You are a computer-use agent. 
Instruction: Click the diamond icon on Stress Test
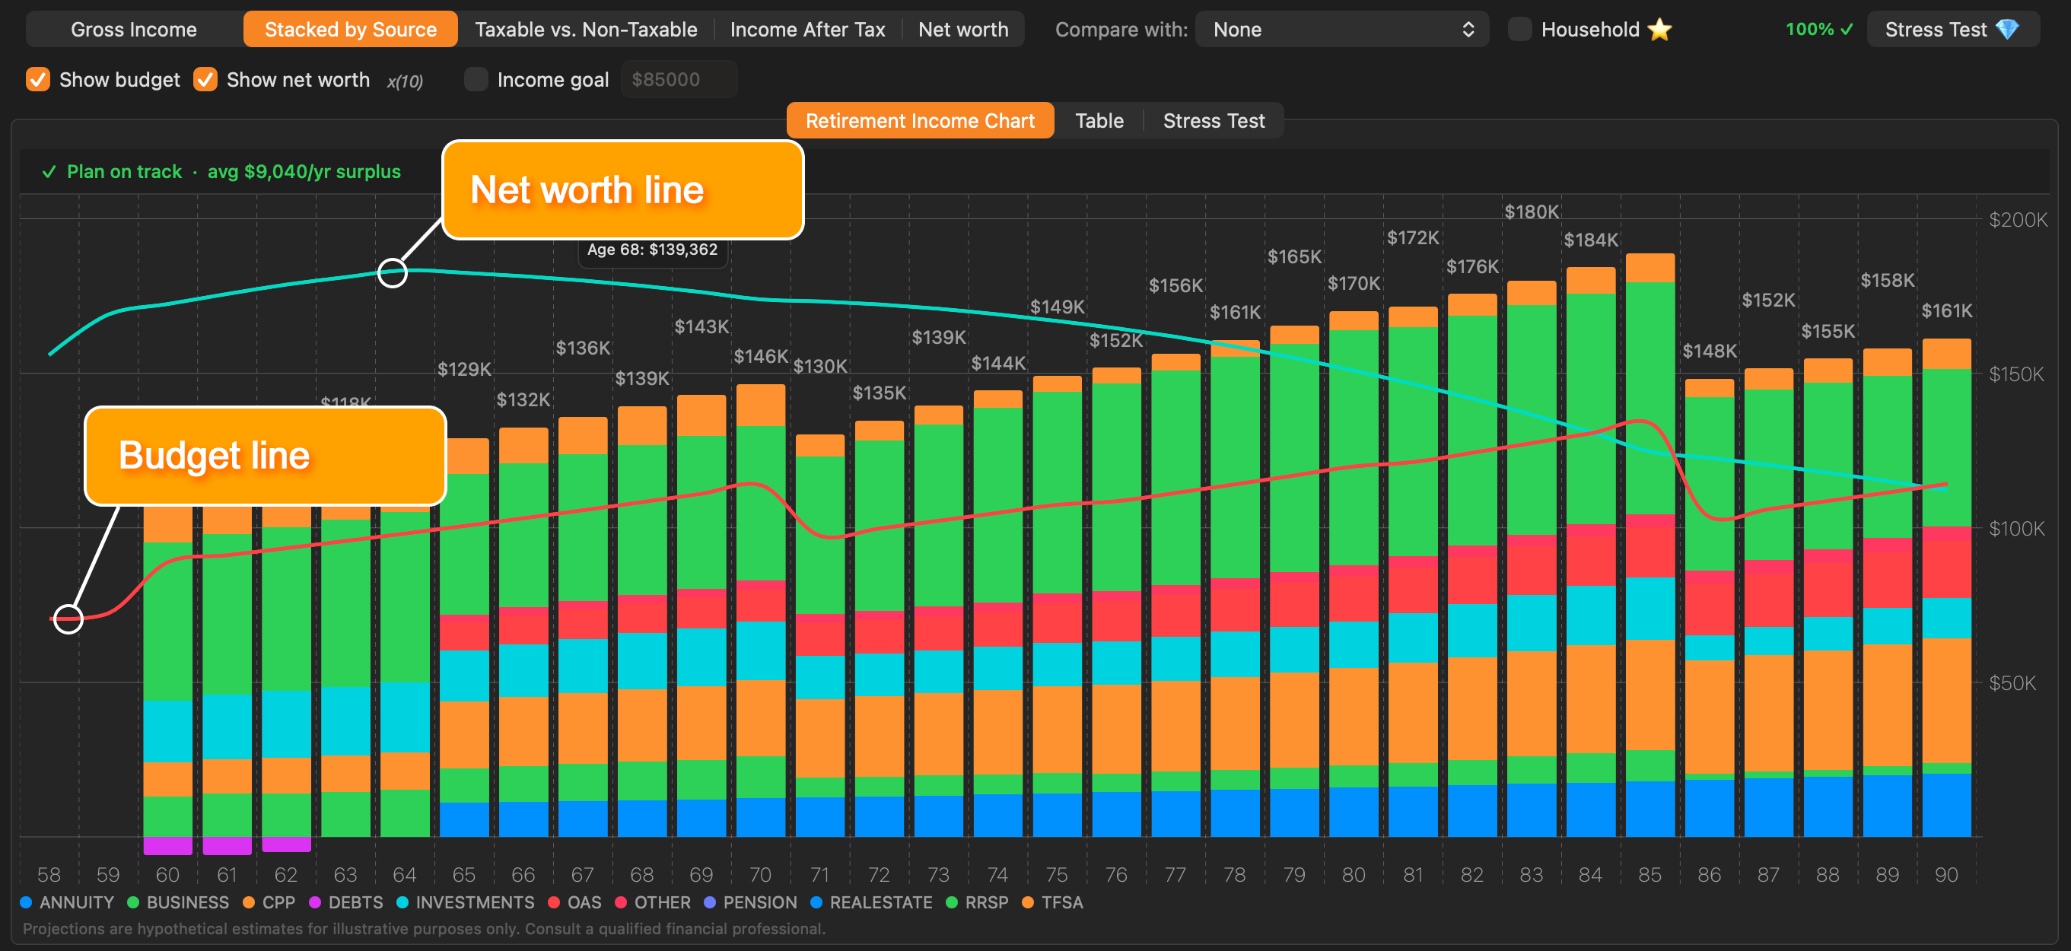[x=2006, y=30]
